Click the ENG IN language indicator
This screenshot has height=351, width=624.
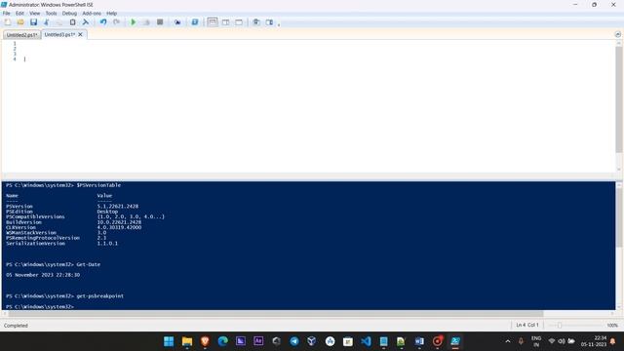pyautogui.click(x=536, y=341)
